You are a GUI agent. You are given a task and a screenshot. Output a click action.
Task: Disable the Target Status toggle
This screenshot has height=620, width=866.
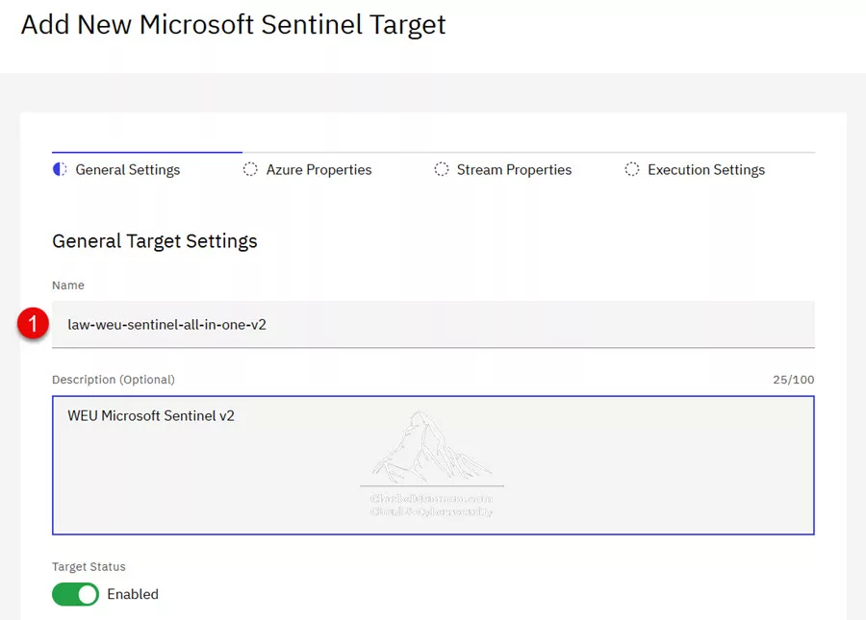coord(75,594)
